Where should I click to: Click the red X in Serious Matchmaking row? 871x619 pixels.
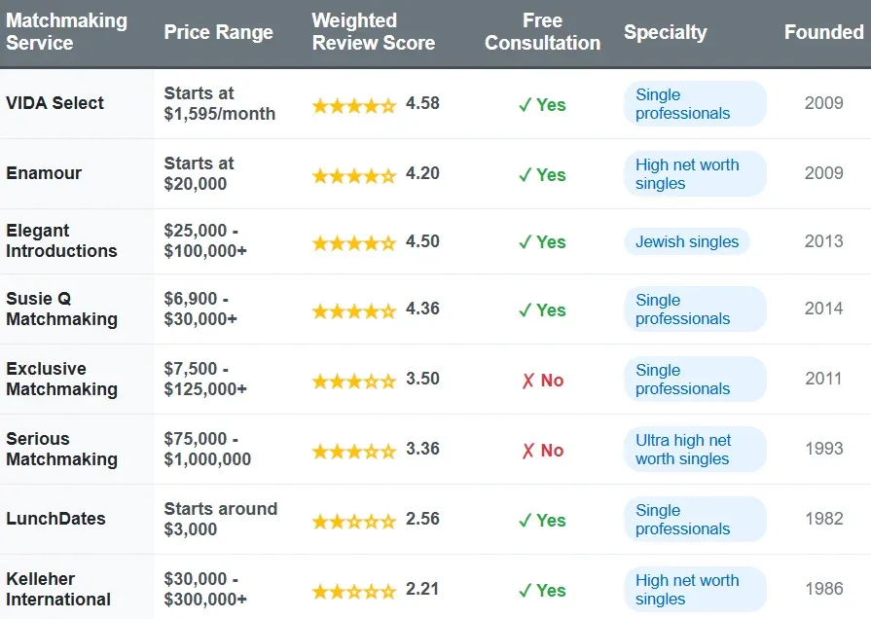click(528, 451)
